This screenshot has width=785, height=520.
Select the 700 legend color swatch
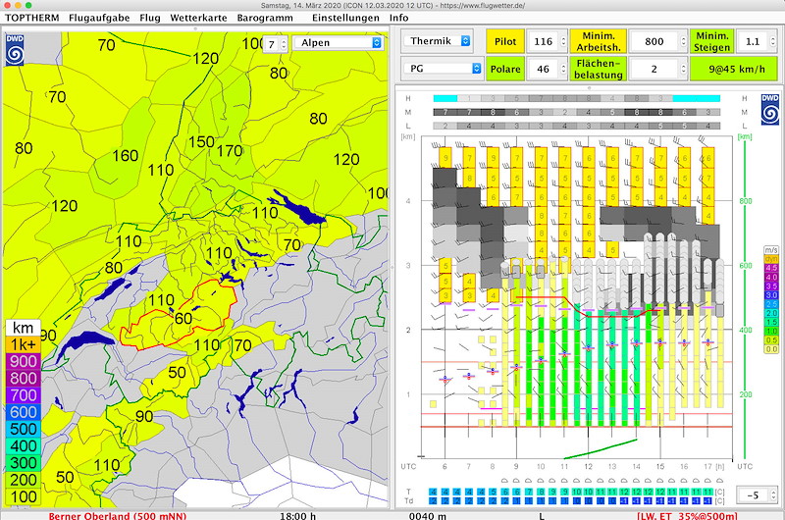point(24,395)
